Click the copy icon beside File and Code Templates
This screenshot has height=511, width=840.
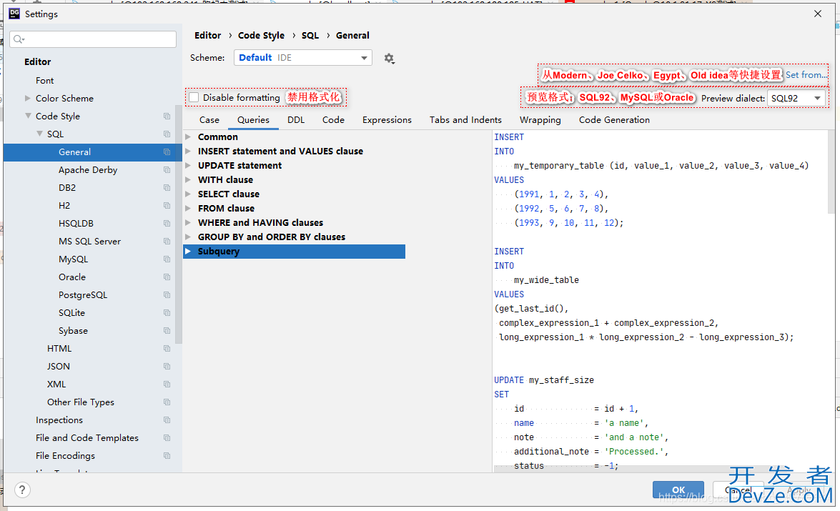click(x=167, y=437)
